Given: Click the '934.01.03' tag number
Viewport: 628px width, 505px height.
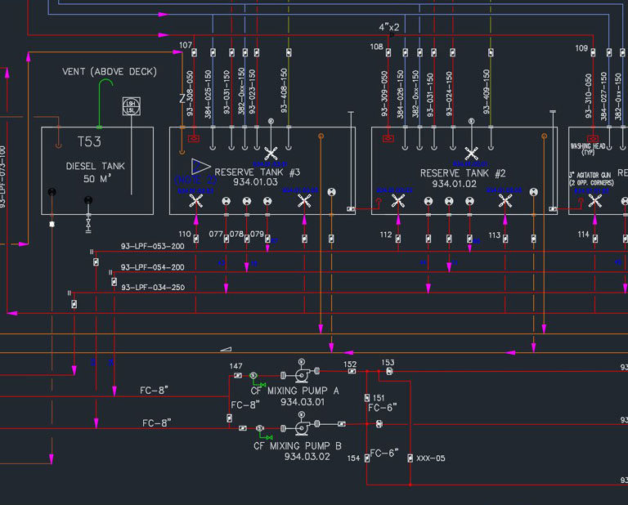Looking at the screenshot, I should 255,181.
